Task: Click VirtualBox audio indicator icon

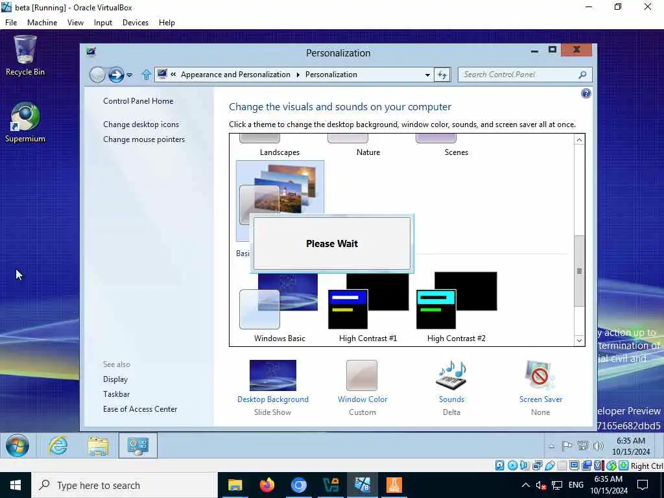Action: (525, 466)
